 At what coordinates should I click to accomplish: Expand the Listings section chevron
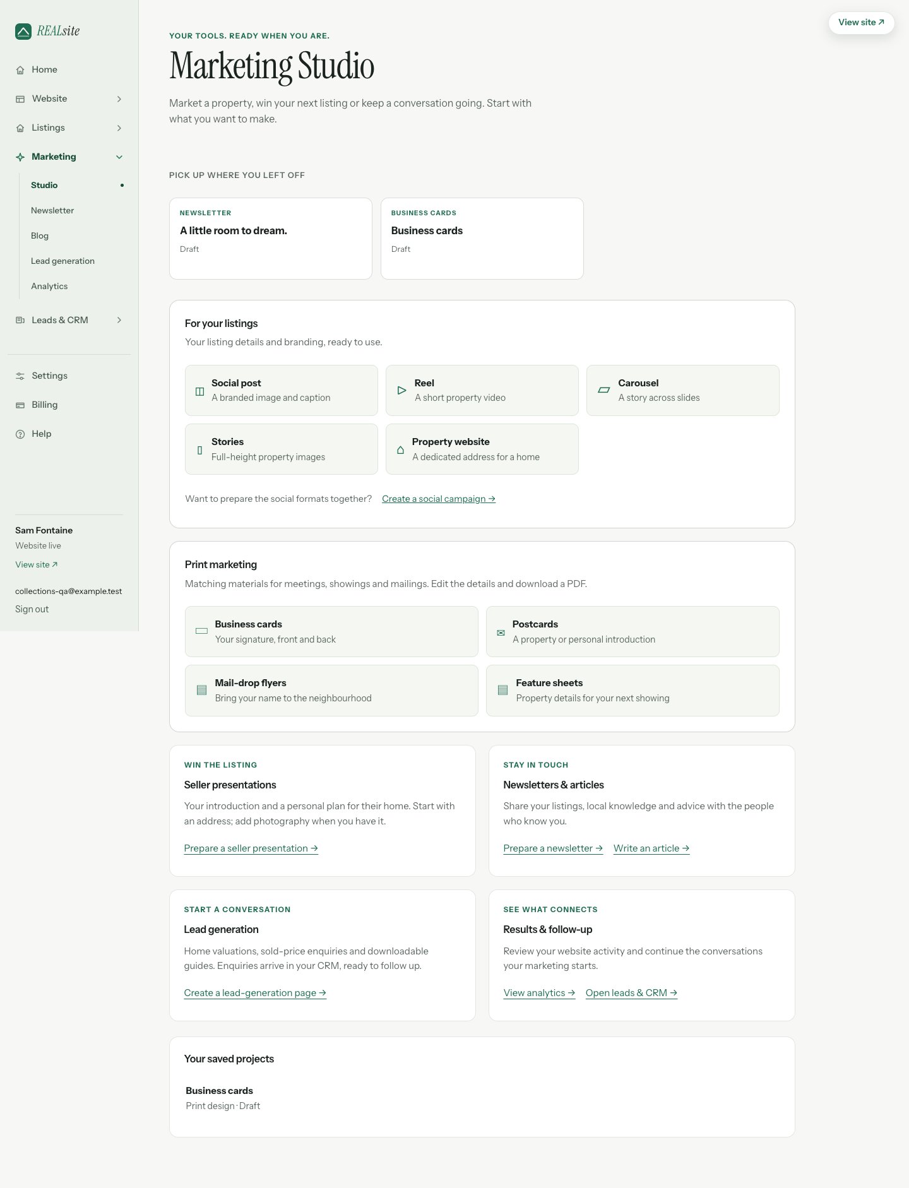119,128
